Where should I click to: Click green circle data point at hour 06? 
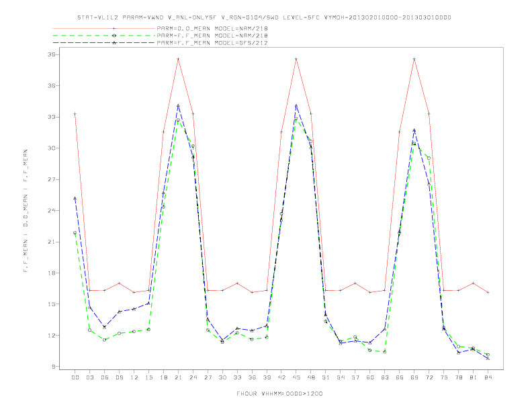(105, 340)
